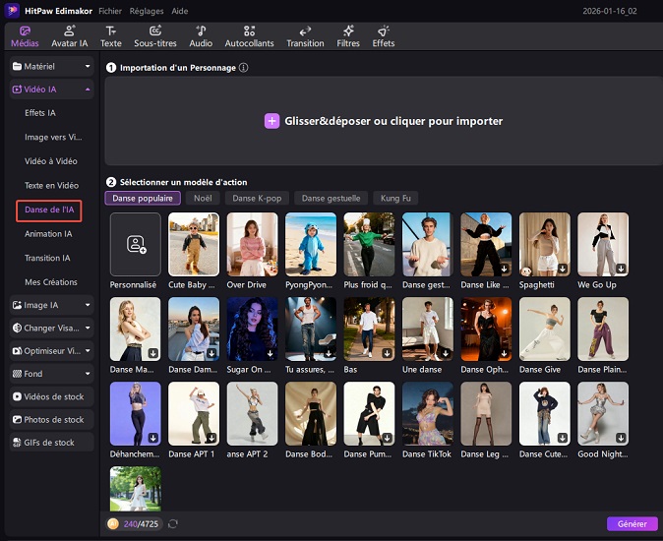The height and width of the screenshot is (541, 663).
Task: Choose the Cute Baby dance template thumbnail
Action: click(194, 244)
